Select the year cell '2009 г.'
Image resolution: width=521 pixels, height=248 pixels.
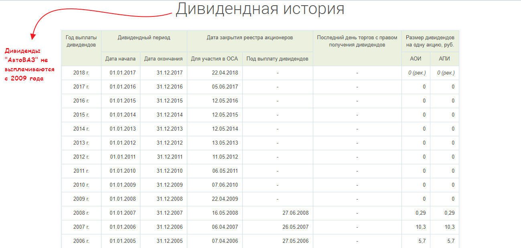81,199
